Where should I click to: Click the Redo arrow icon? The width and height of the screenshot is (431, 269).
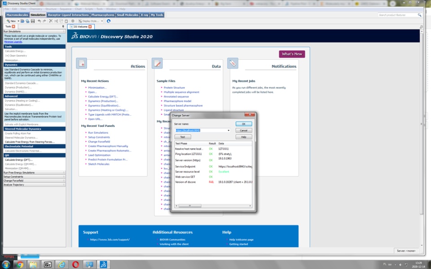44,21
